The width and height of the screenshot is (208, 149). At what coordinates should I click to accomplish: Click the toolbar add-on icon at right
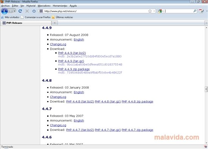(x=201, y=11)
